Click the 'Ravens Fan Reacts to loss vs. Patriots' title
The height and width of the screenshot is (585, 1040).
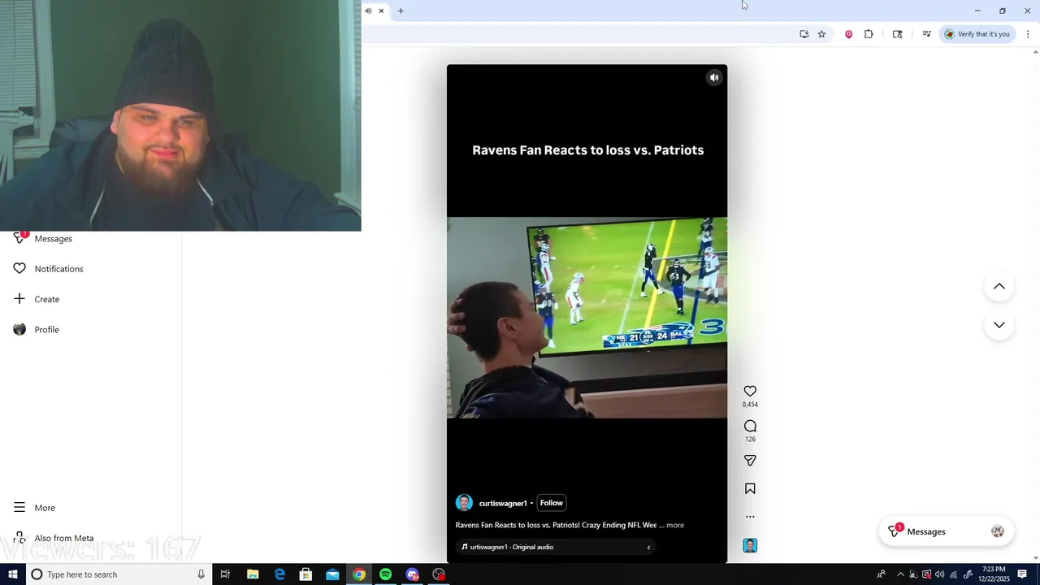click(x=587, y=150)
